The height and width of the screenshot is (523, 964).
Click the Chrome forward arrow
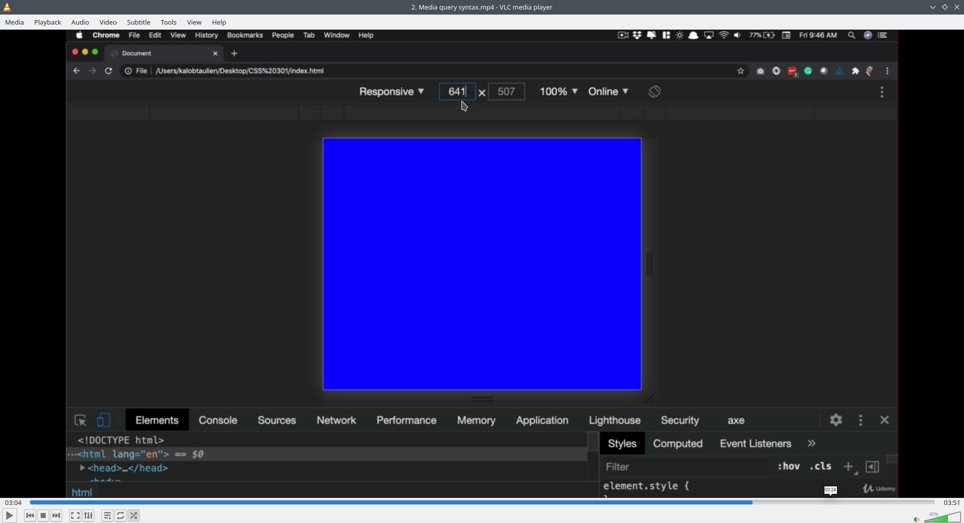tap(92, 71)
